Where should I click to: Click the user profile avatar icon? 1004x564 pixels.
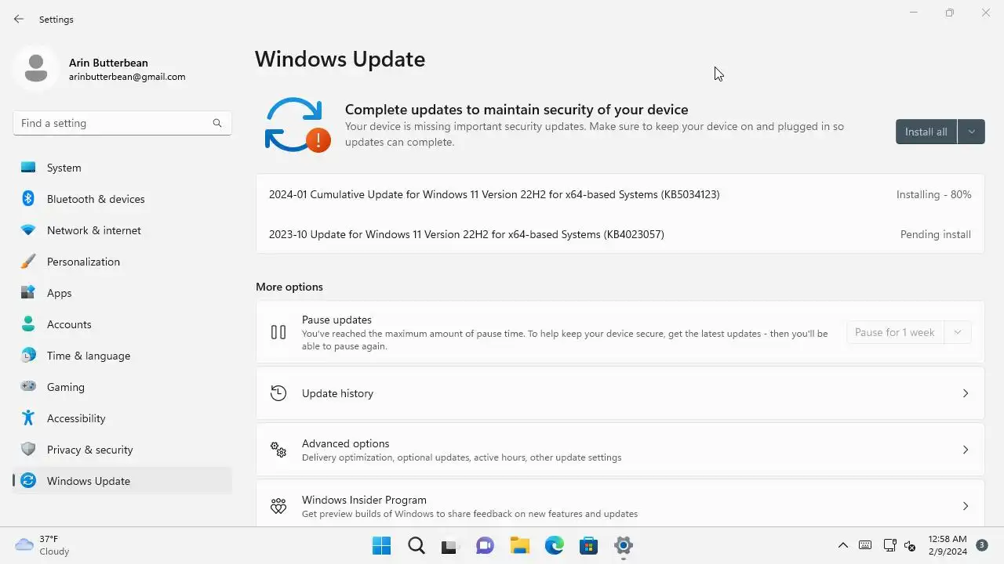click(x=35, y=68)
